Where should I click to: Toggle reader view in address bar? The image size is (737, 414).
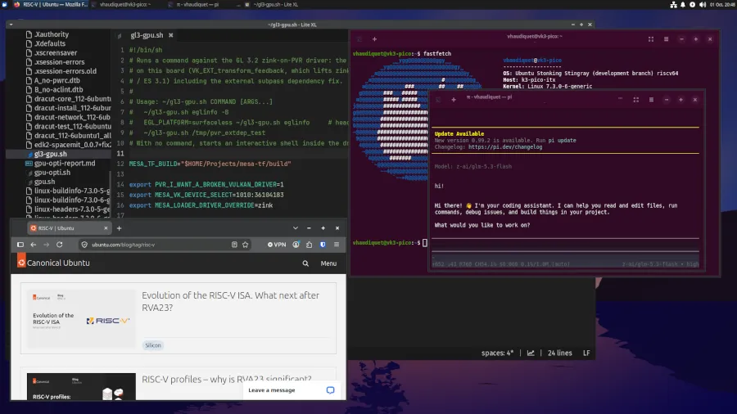point(234,245)
